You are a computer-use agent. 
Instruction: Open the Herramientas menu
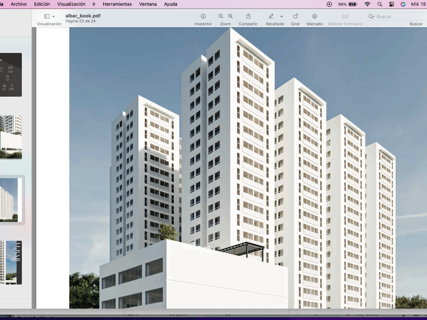pos(117,4)
